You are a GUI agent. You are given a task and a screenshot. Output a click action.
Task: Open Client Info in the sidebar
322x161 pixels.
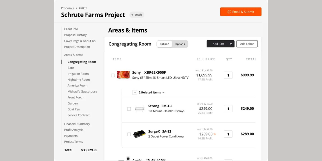click(71, 29)
